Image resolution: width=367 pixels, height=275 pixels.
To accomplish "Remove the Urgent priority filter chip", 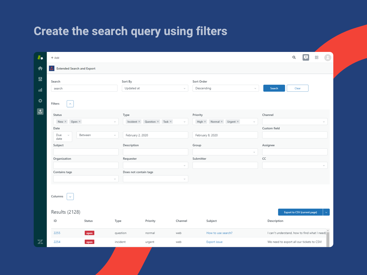I will [238, 121].
